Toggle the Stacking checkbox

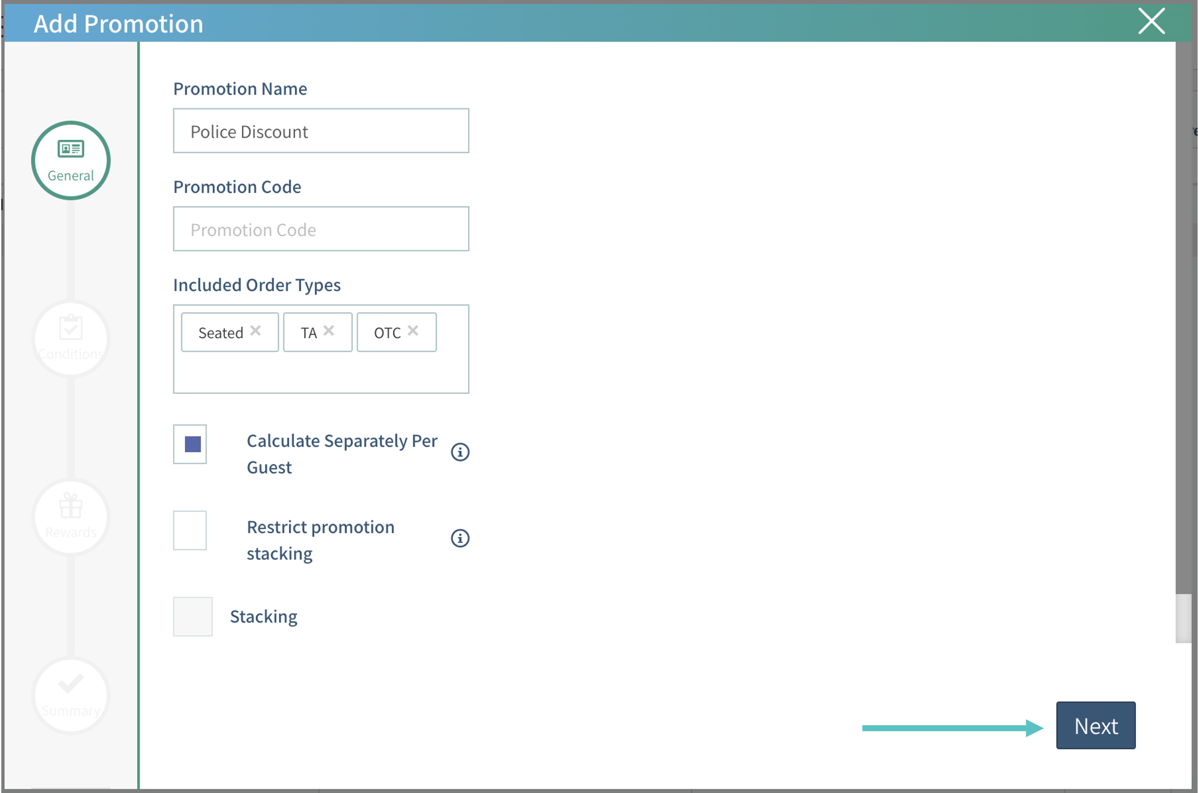pyautogui.click(x=193, y=616)
